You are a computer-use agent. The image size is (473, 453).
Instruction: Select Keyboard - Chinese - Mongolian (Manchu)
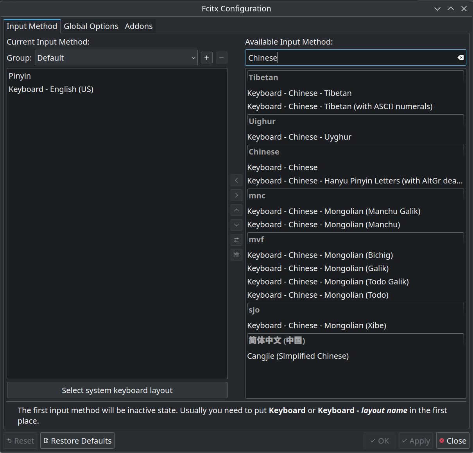point(356,225)
